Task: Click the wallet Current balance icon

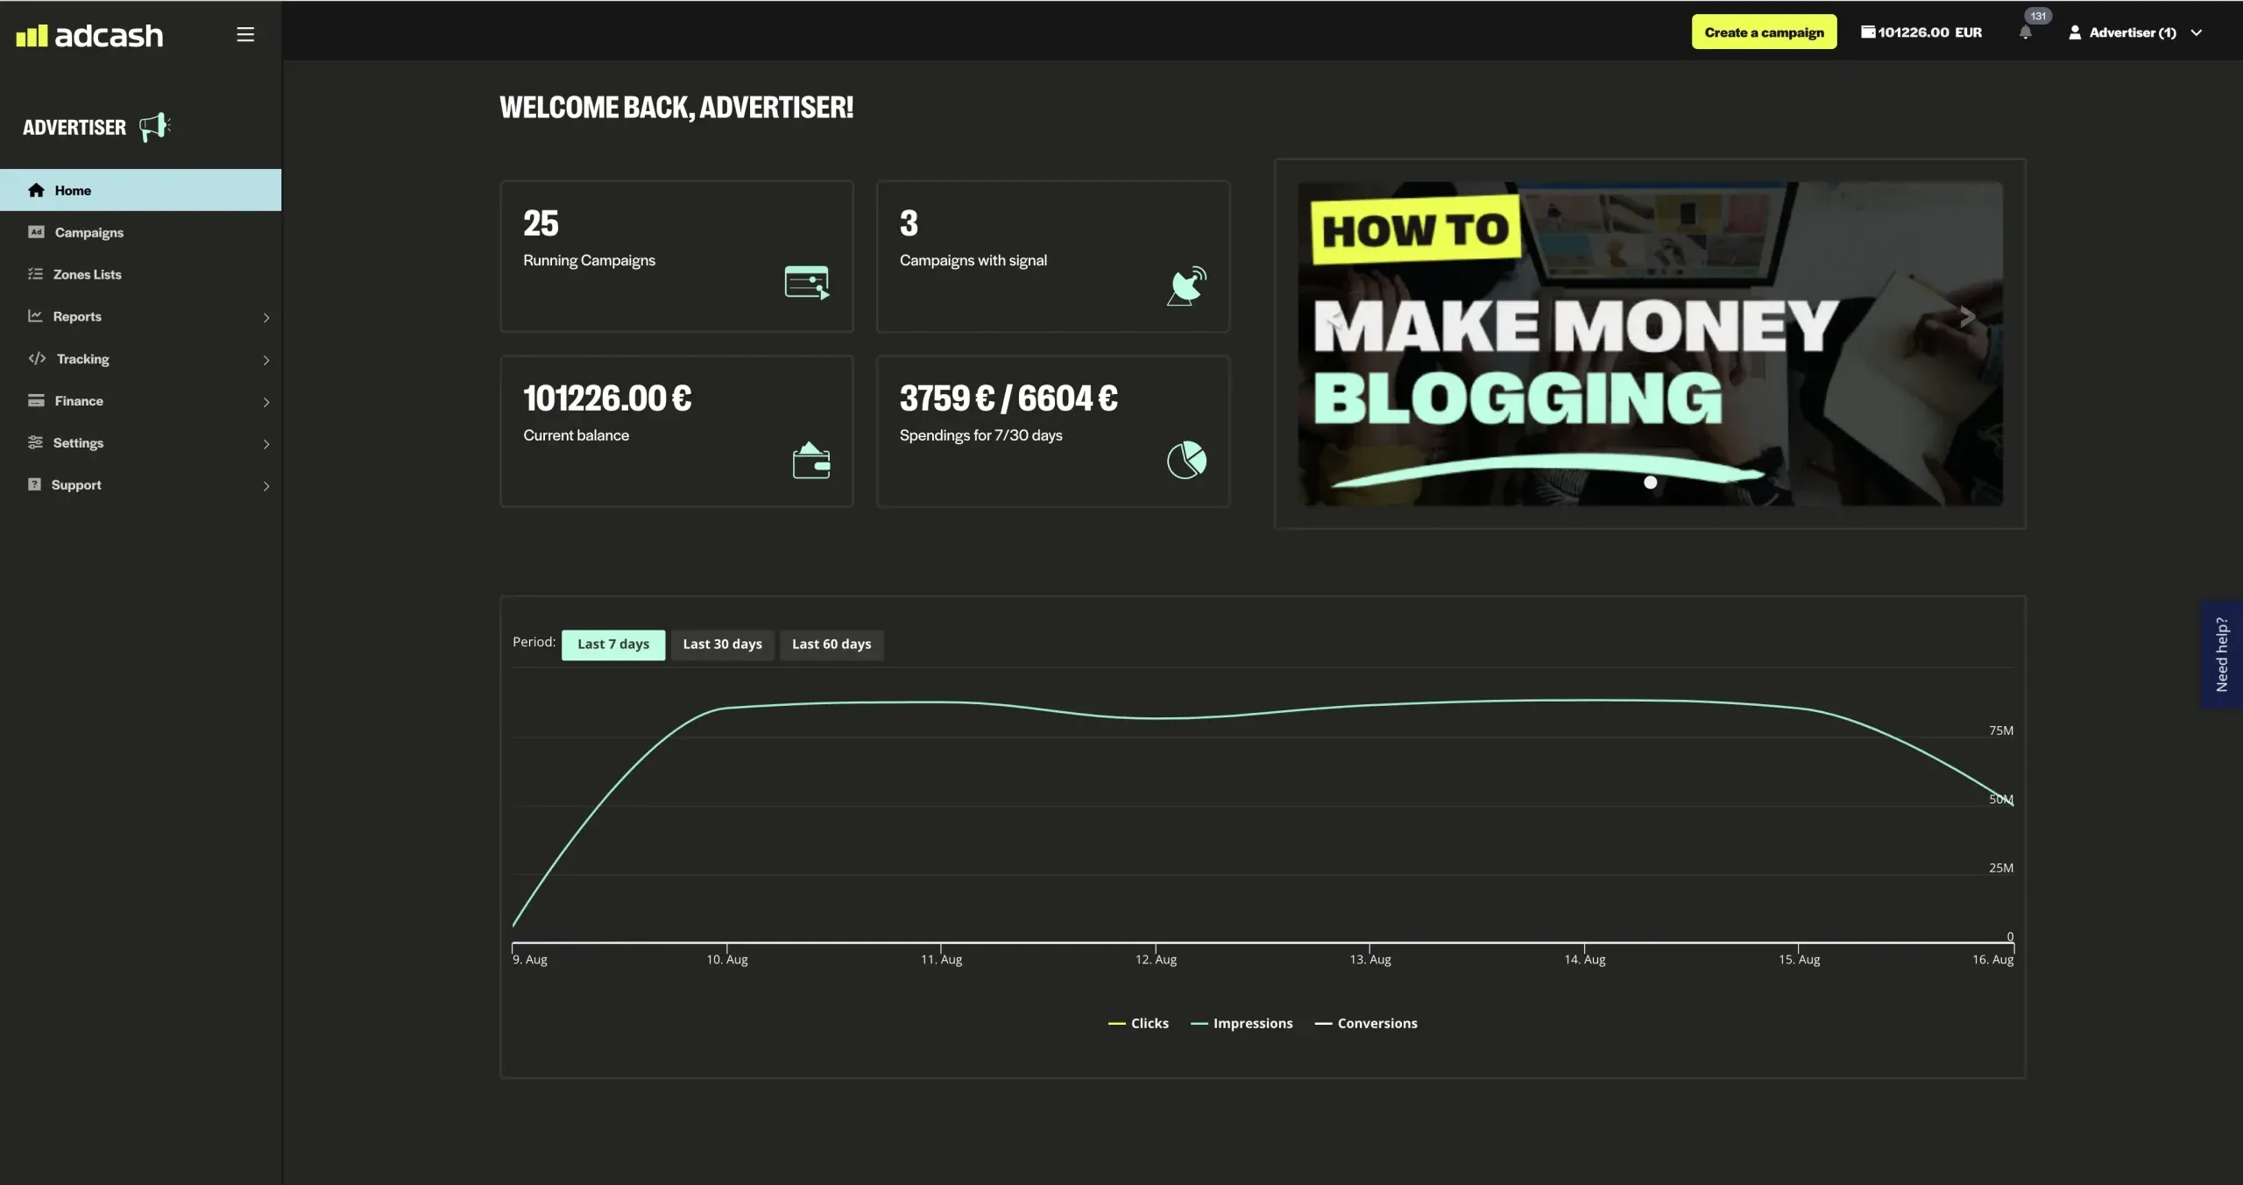Action: point(810,461)
